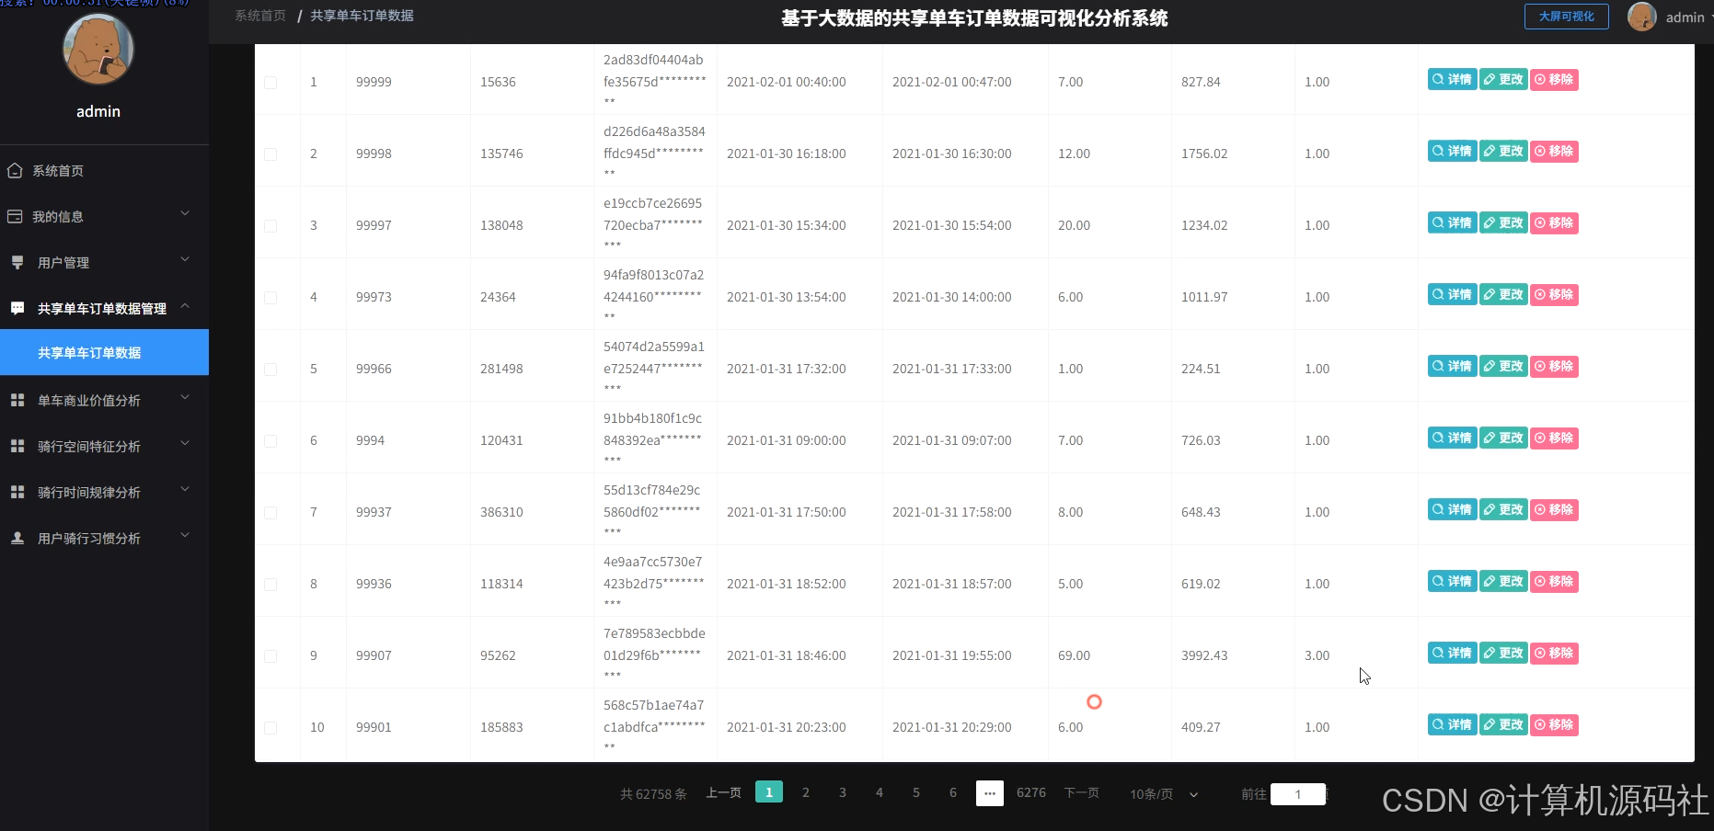Click the bear avatar in the sidebar
Screen dimensions: 1714x831
point(98,49)
